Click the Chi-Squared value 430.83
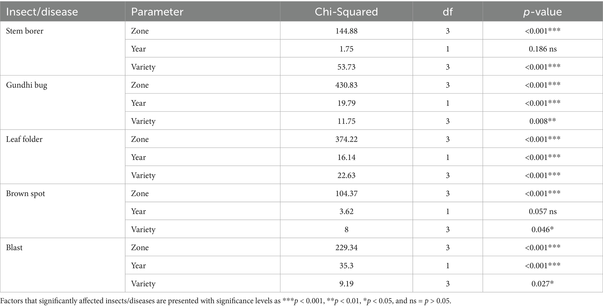 346,85
